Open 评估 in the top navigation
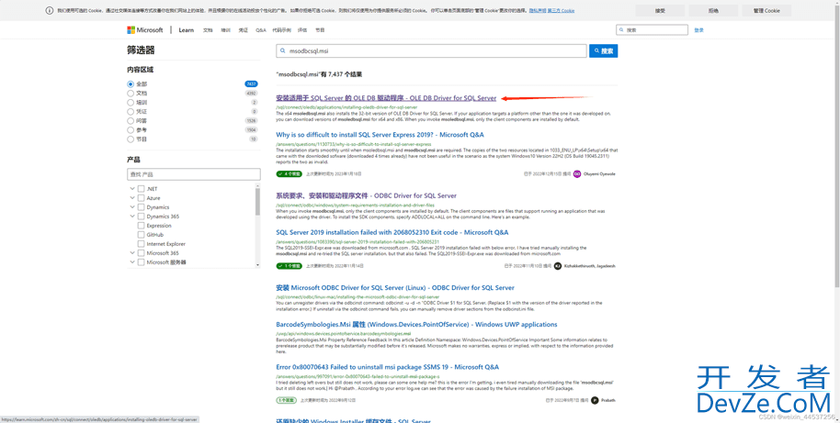 302,30
